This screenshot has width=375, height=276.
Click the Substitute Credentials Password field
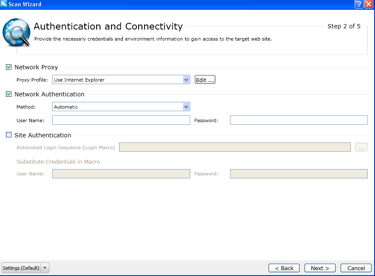click(299, 174)
